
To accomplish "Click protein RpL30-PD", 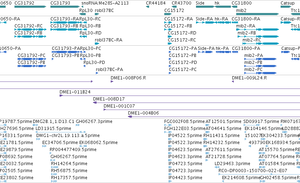I will (x=94, y=63).
